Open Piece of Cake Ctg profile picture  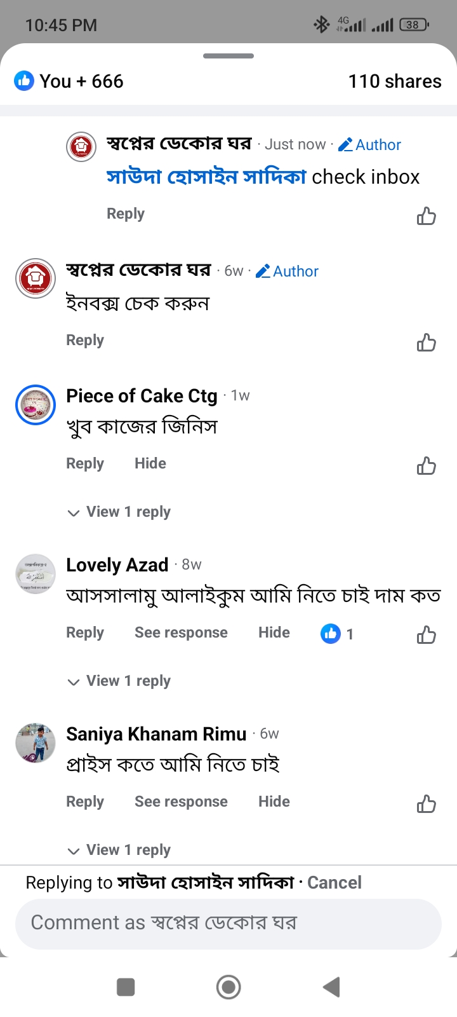tap(36, 405)
